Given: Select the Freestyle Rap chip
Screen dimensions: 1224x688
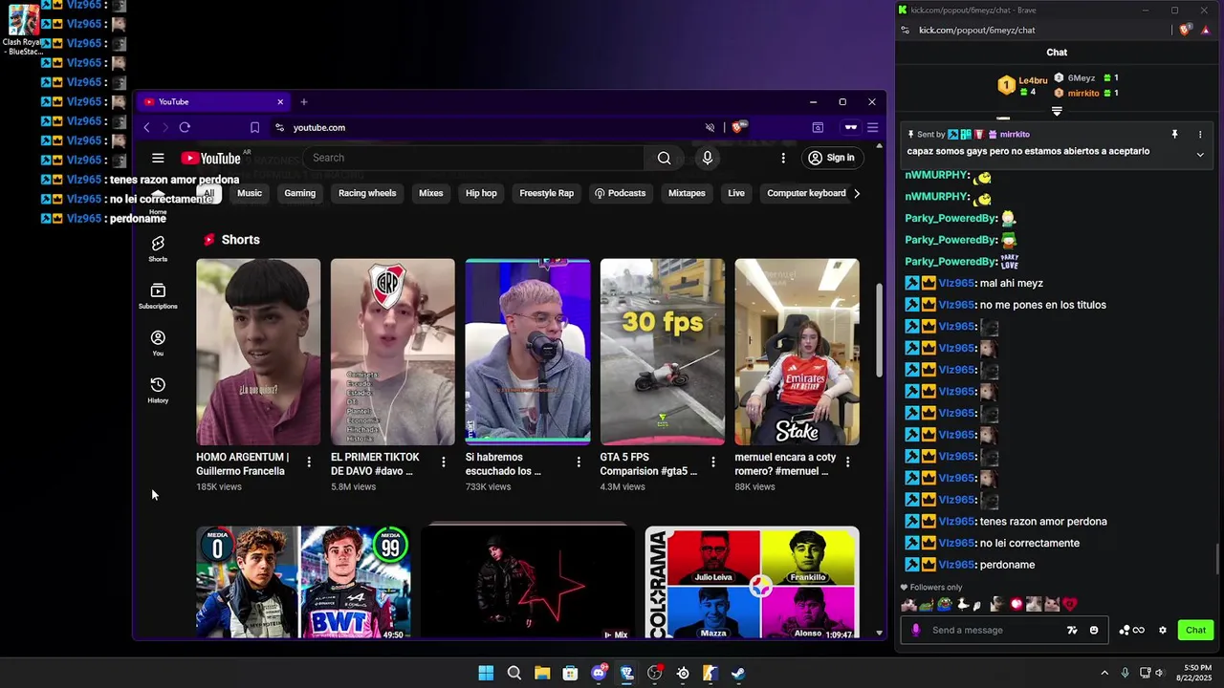Looking at the screenshot, I should click(x=546, y=193).
